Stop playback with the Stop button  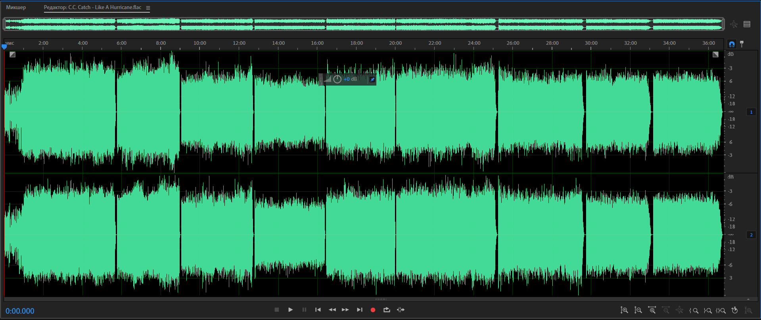[x=277, y=310]
